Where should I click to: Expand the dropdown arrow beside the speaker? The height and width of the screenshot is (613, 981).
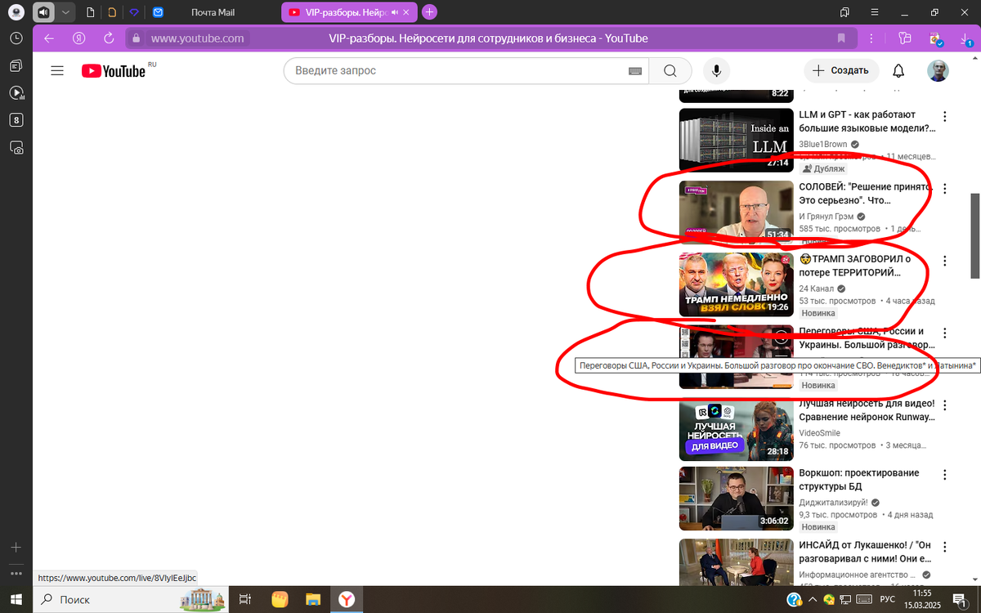click(x=65, y=12)
